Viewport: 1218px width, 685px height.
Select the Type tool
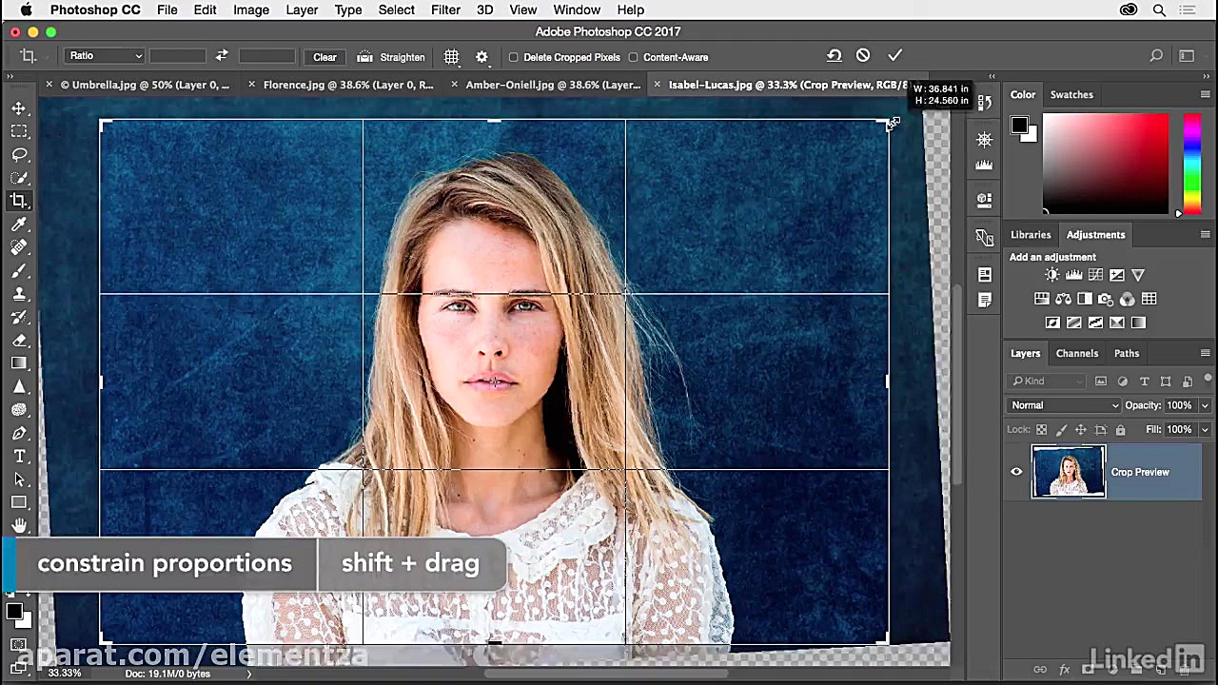pos(19,456)
